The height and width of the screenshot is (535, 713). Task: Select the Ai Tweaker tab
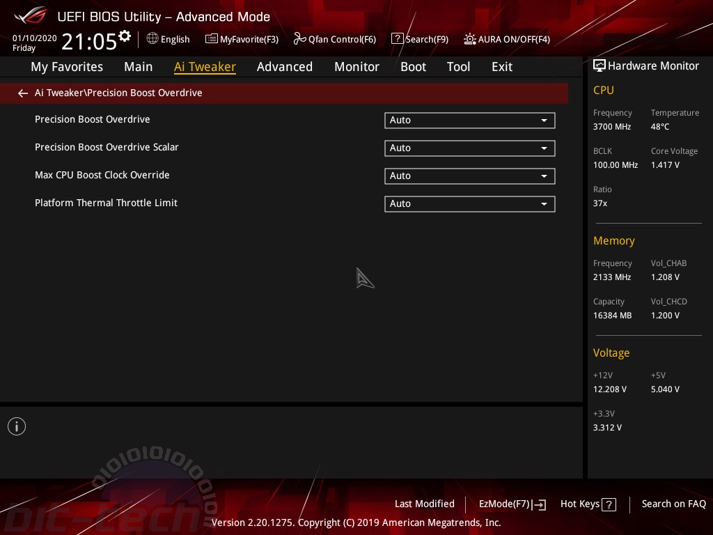point(205,67)
